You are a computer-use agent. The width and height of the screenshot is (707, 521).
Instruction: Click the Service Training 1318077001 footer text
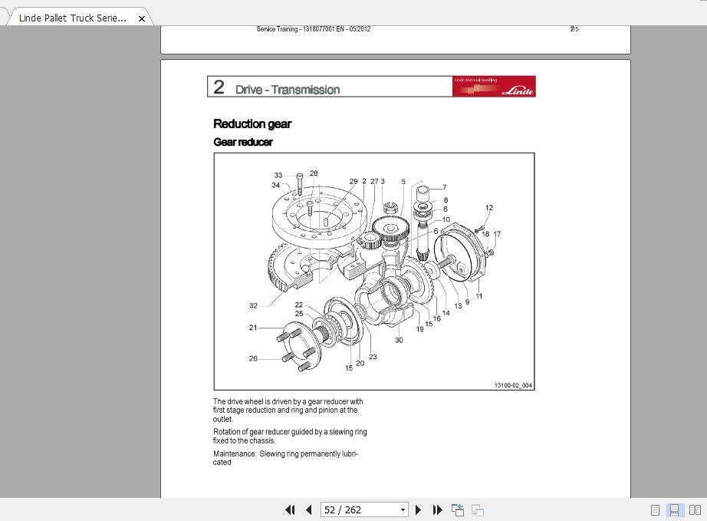pyautogui.click(x=314, y=29)
